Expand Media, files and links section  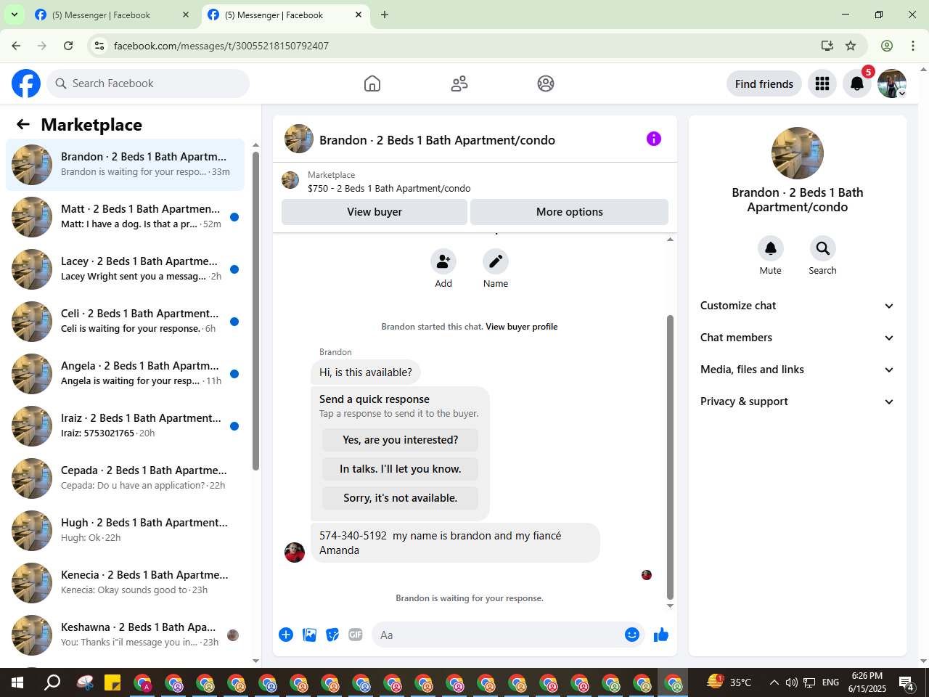[x=797, y=370]
